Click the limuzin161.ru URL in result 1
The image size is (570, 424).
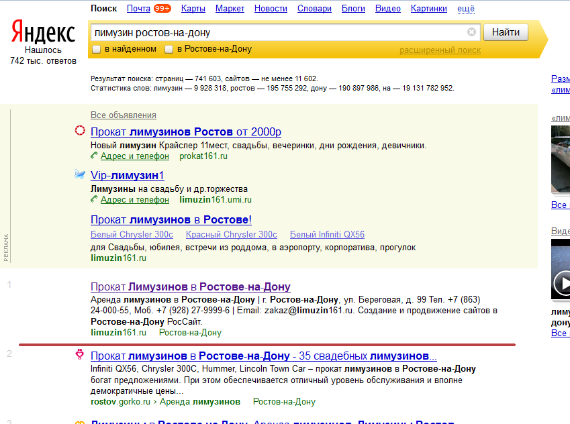click(118, 333)
